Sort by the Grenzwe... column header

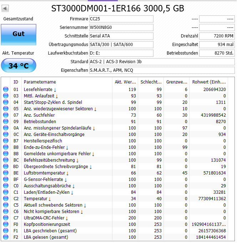(177, 82)
